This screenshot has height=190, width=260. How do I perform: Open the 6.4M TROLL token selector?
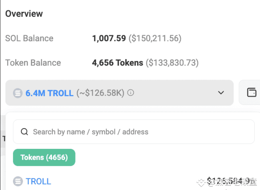[x=120, y=93]
